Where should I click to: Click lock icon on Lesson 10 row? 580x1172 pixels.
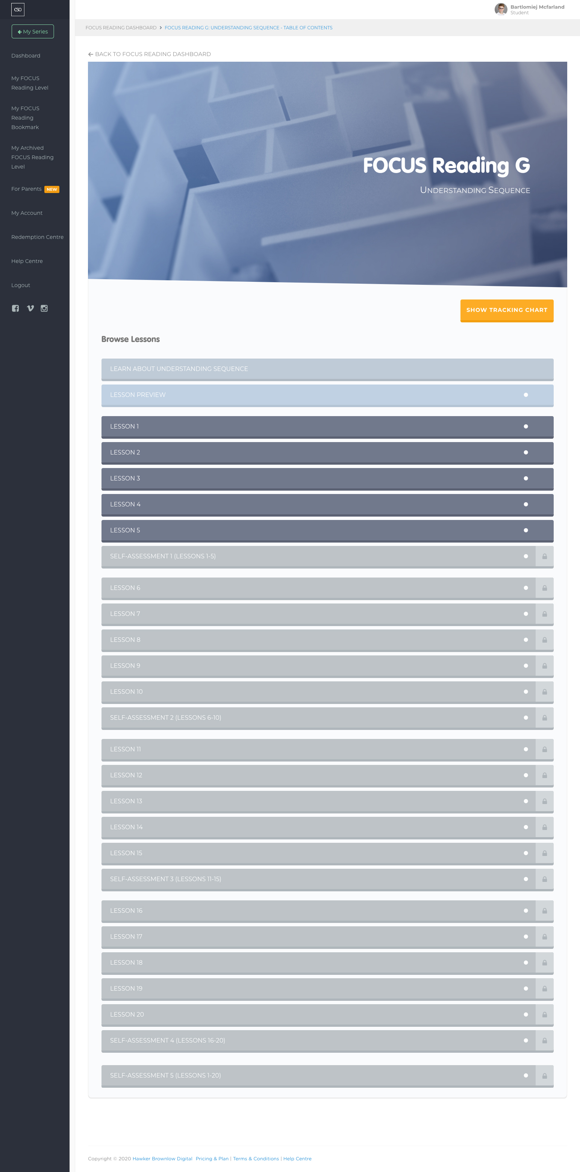(x=544, y=692)
